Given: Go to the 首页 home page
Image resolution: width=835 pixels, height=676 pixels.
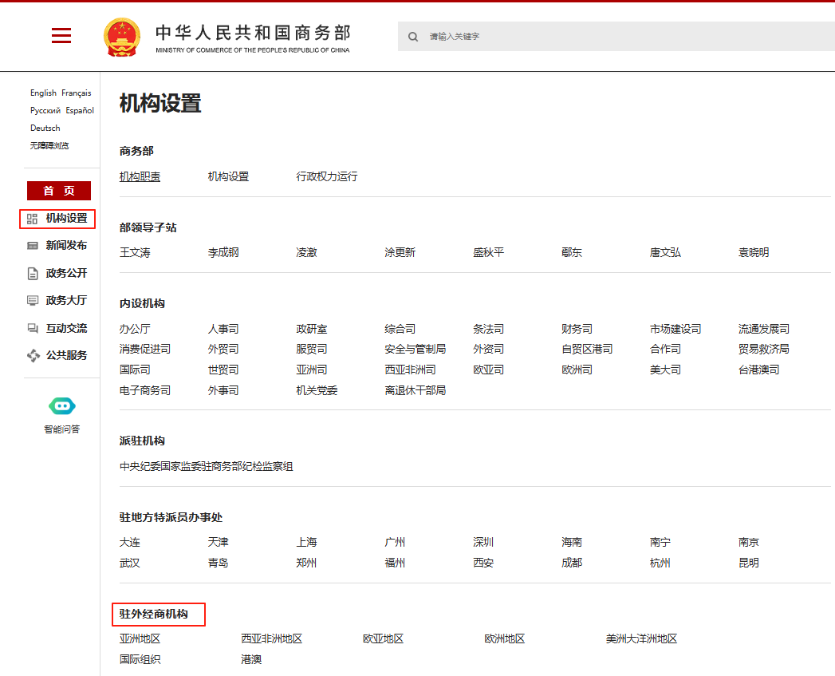Looking at the screenshot, I should tap(58, 191).
